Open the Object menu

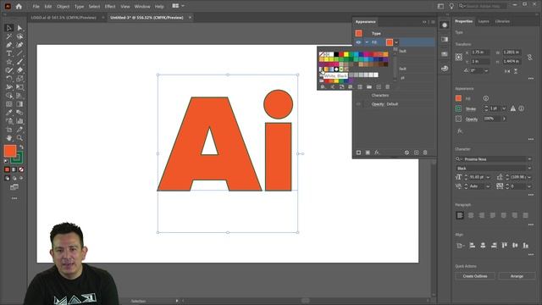63,6
